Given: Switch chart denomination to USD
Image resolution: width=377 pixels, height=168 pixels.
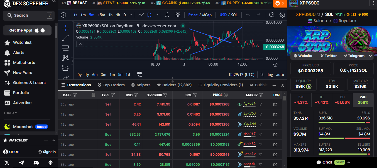Looking at the screenshot, I should pyautogui.click(x=223, y=15).
